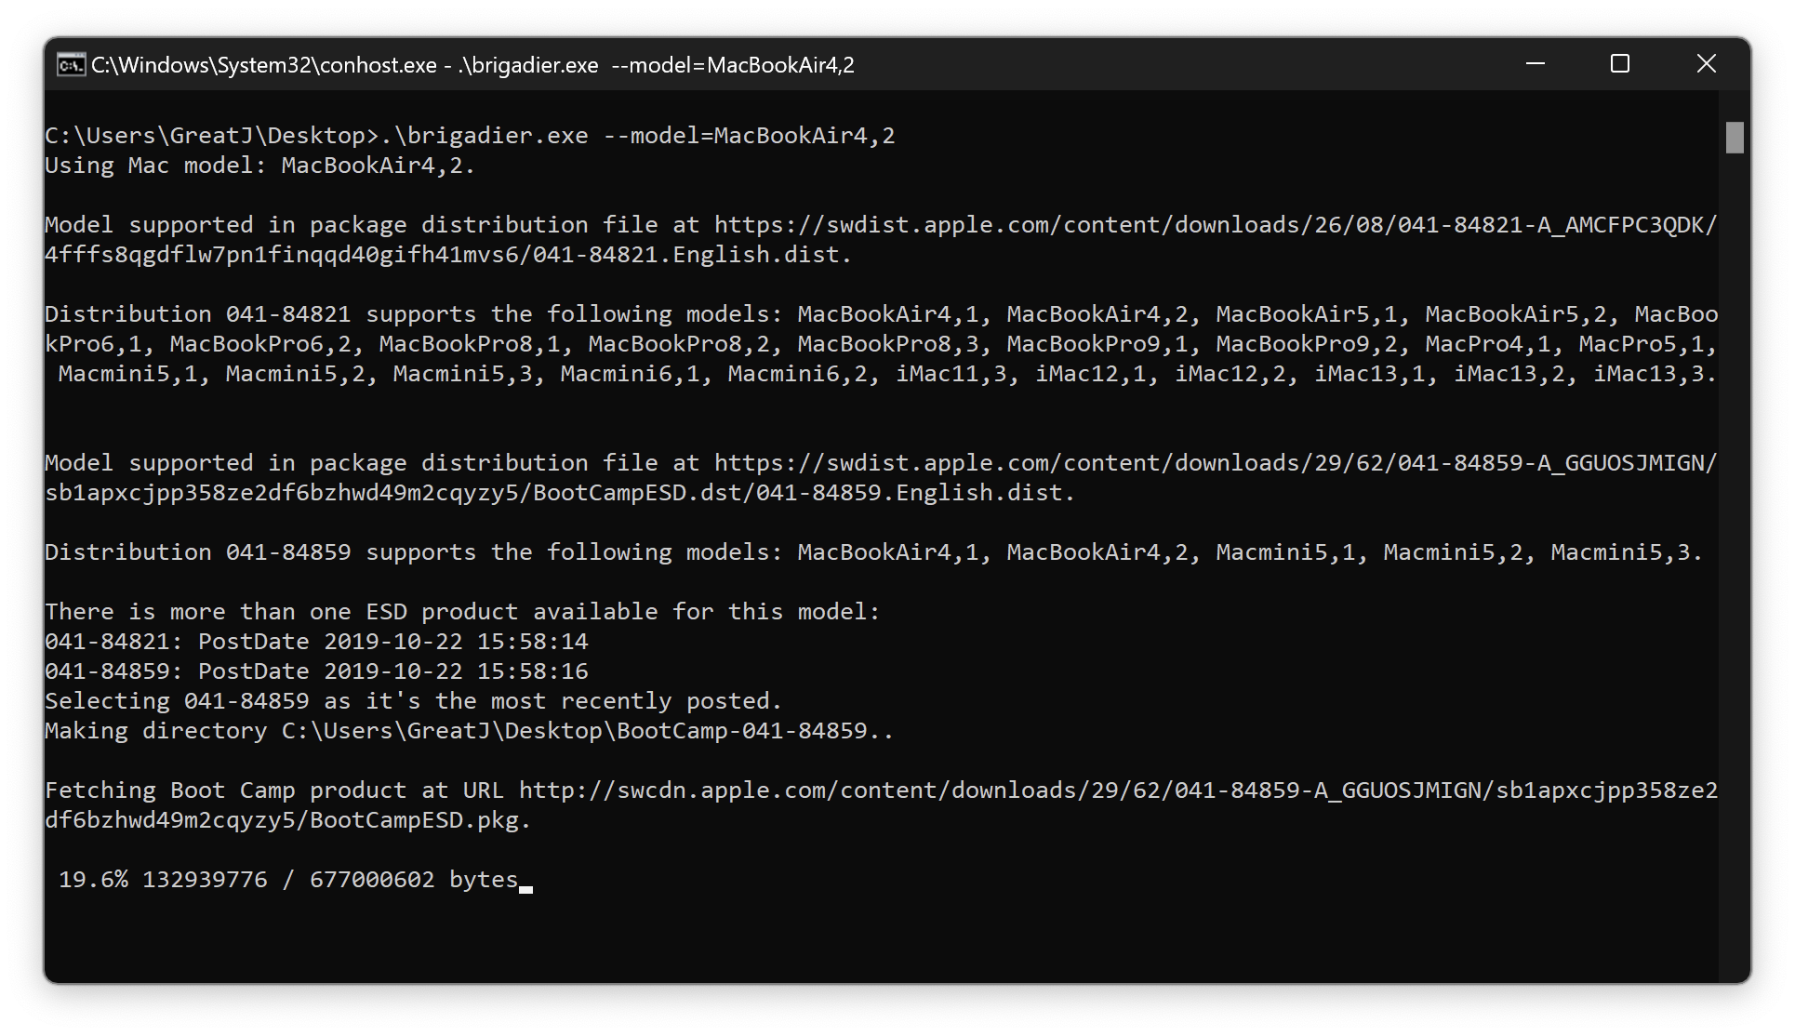Click 'MacBookAir5,2' in the supported models list
1795x1036 pixels.
1516,314
